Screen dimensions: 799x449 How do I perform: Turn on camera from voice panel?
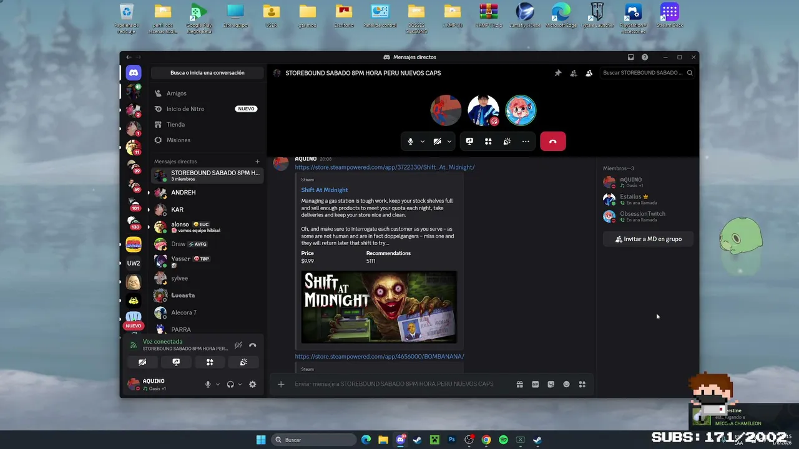click(x=142, y=362)
